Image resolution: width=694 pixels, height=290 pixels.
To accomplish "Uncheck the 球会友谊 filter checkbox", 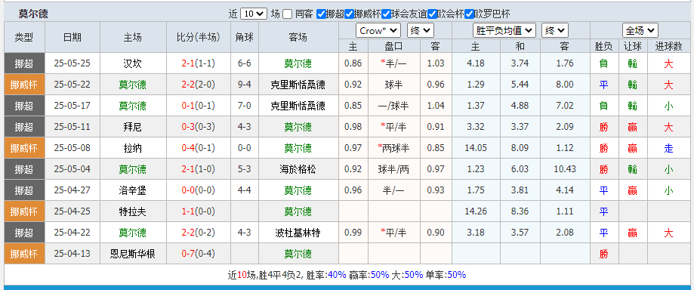I will coord(386,14).
